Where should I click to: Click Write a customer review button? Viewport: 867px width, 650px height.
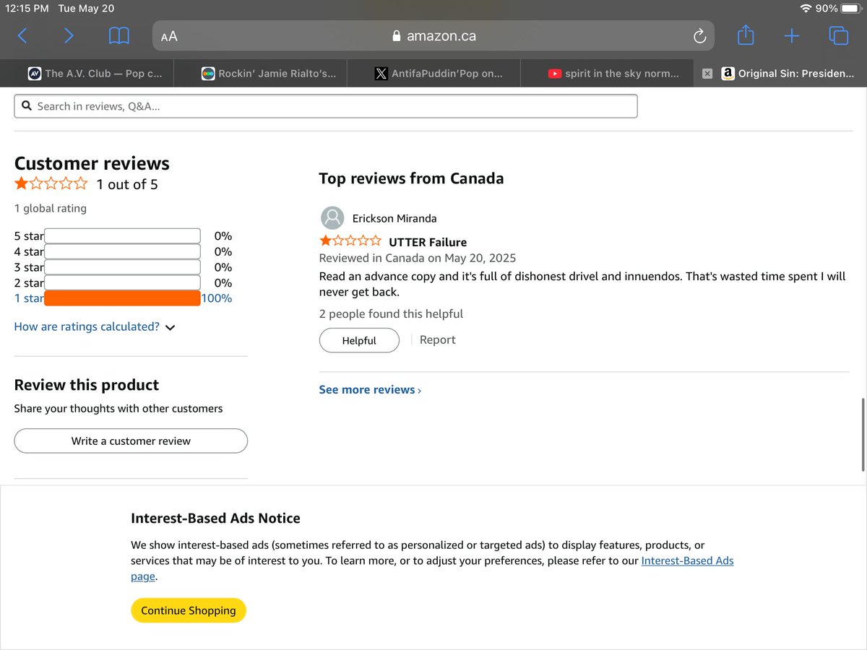[x=131, y=441]
